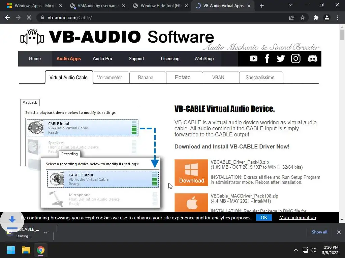Viewport: 345px width, 258px height.
Task: Click the forward navigation arrow
Action: point(18,17)
